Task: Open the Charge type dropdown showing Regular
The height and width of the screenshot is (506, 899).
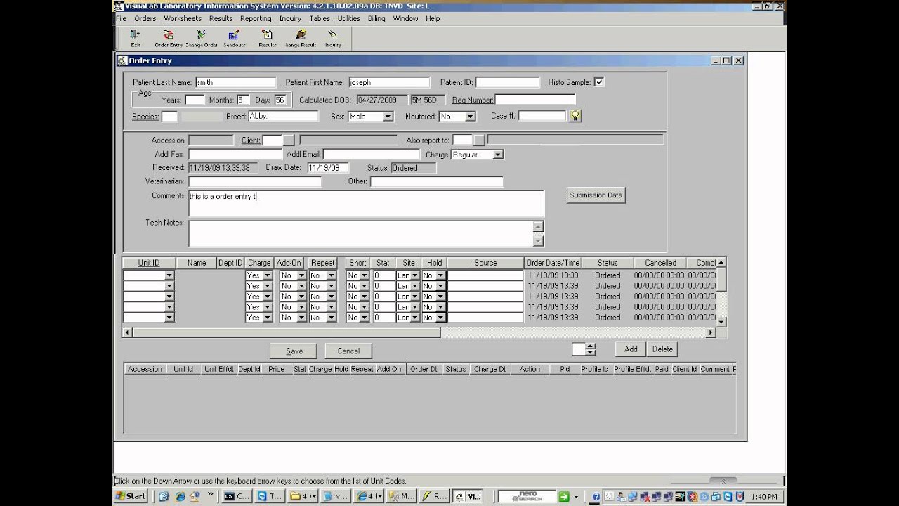Action: 497,155
